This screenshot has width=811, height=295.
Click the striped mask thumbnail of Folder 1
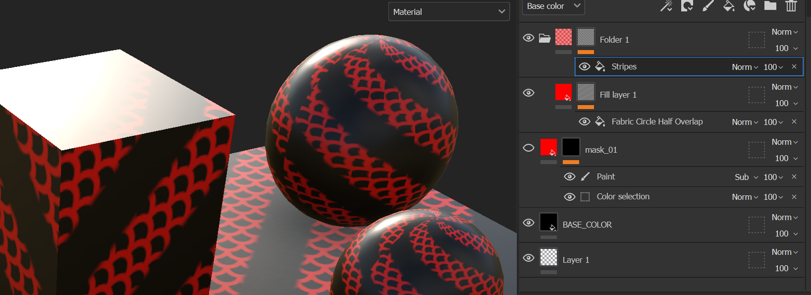point(586,37)
